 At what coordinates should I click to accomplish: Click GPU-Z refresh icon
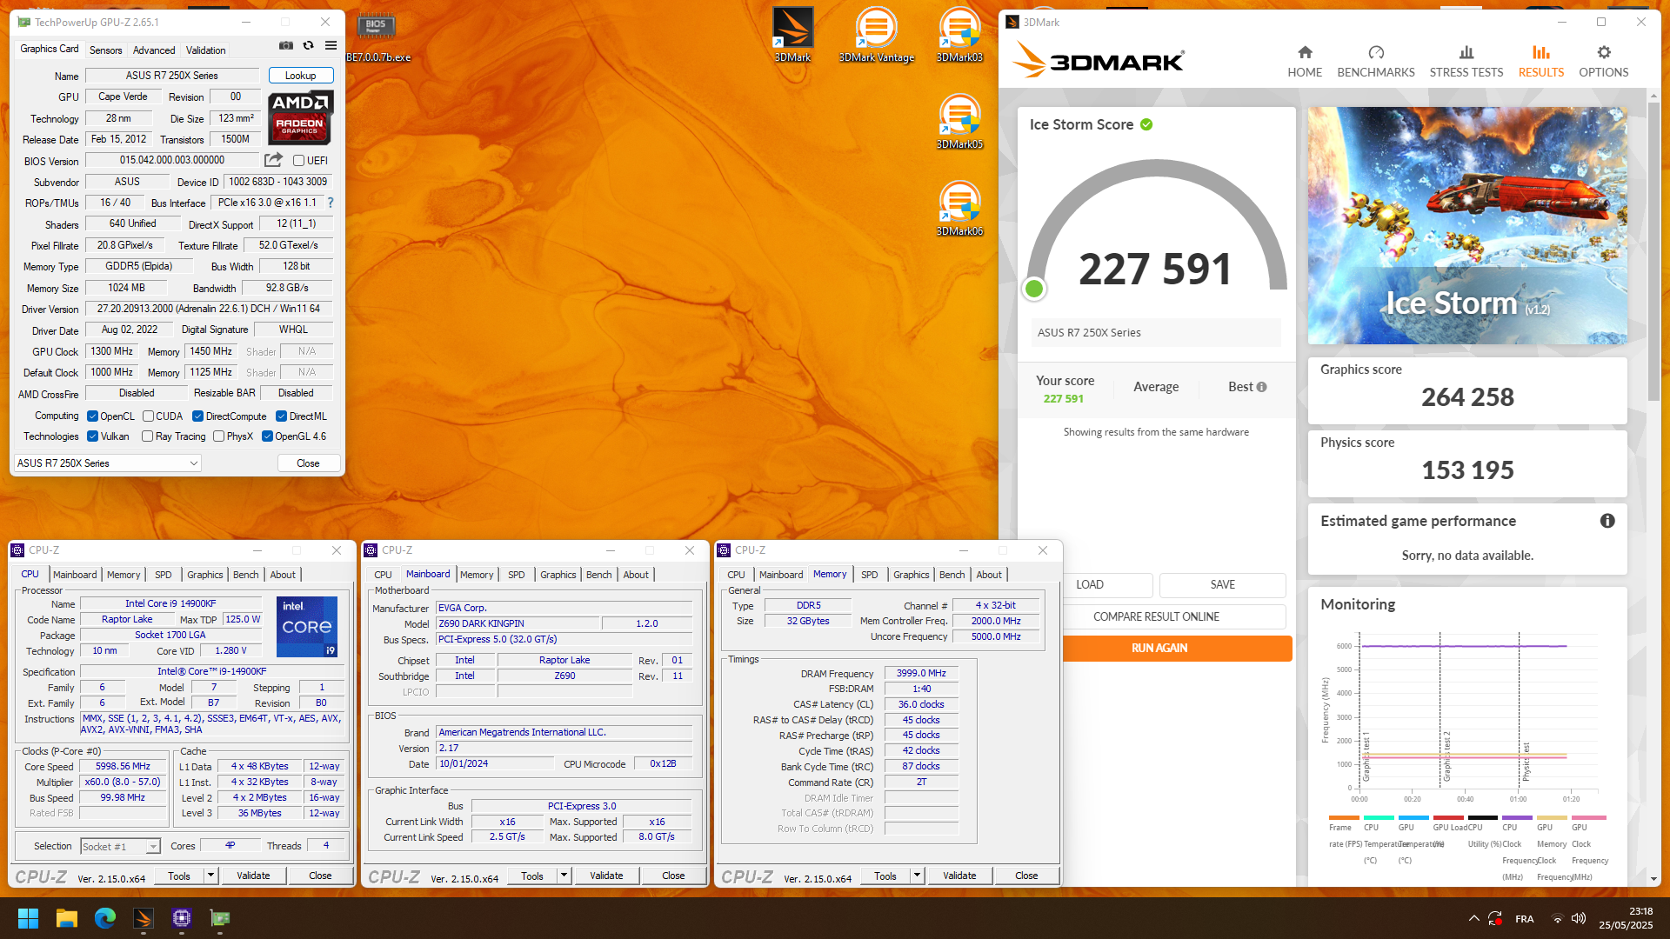(x=308, y=46)
